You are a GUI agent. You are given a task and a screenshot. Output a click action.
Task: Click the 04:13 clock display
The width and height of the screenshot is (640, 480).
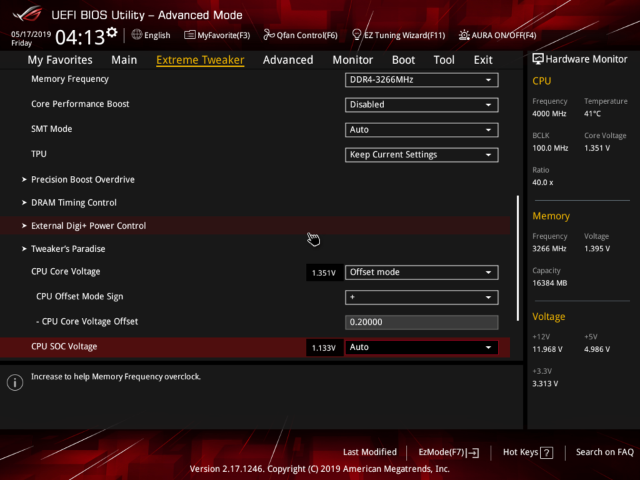79,37
